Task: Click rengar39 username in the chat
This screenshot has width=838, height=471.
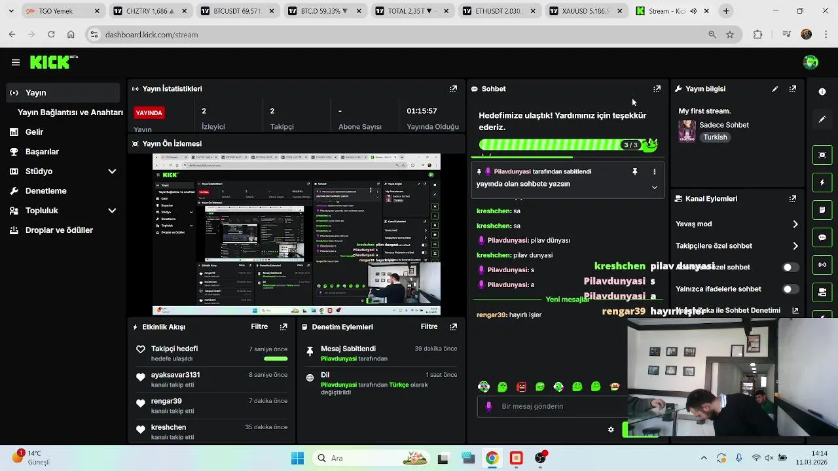Action: (x=491, y=315)
